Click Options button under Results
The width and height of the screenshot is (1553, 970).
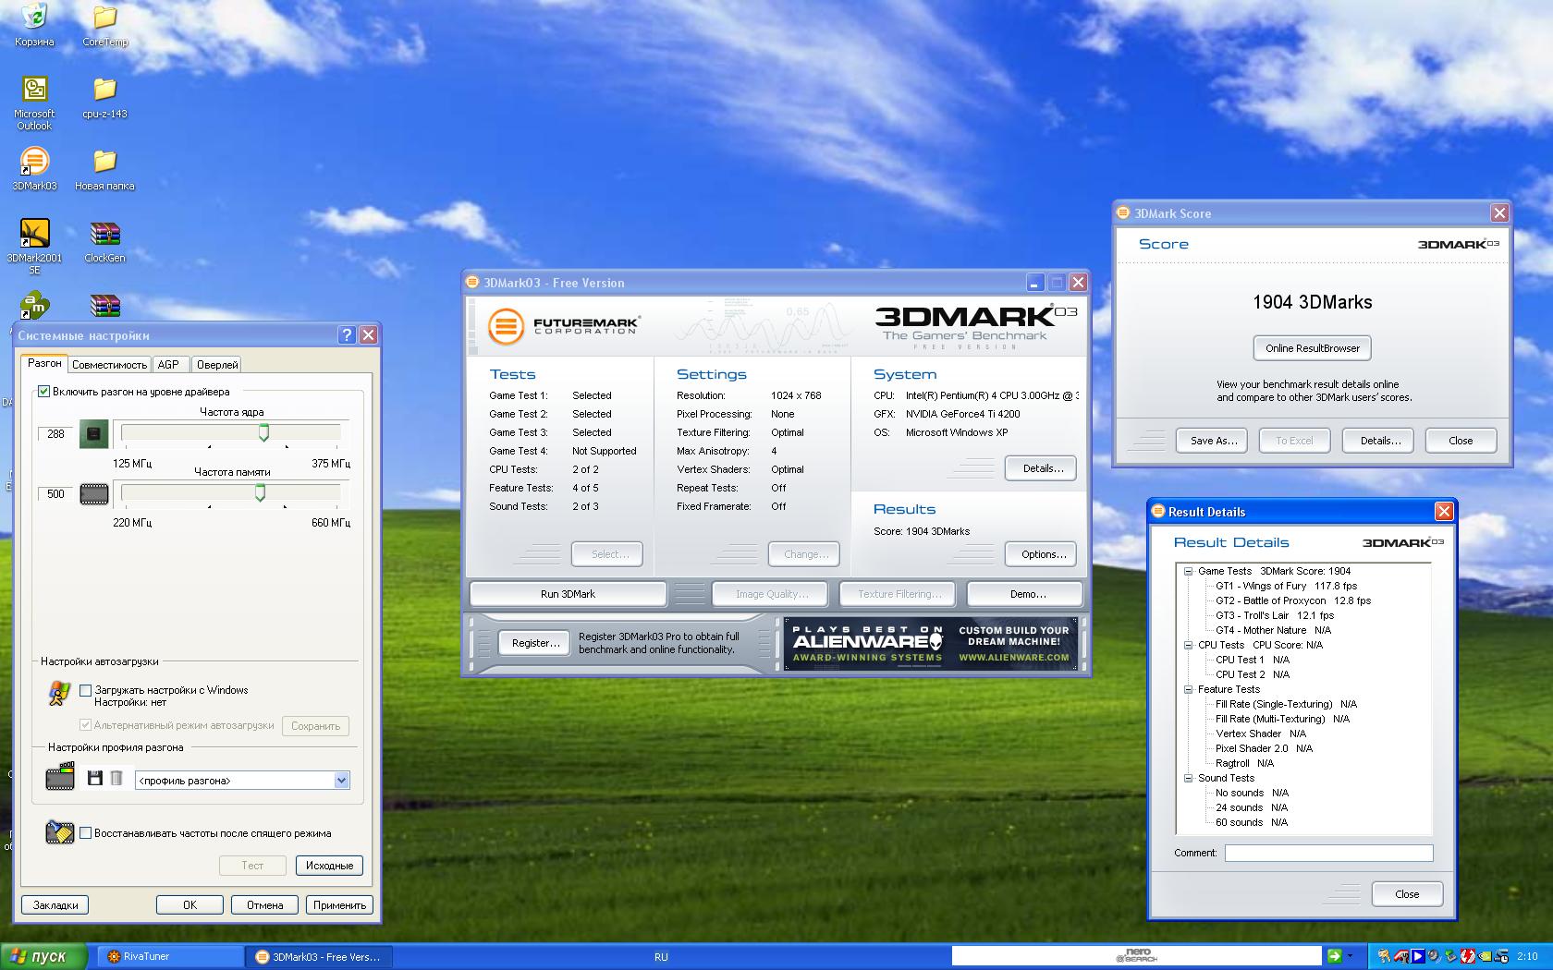pyautogui.click(x=1043, y=554)
